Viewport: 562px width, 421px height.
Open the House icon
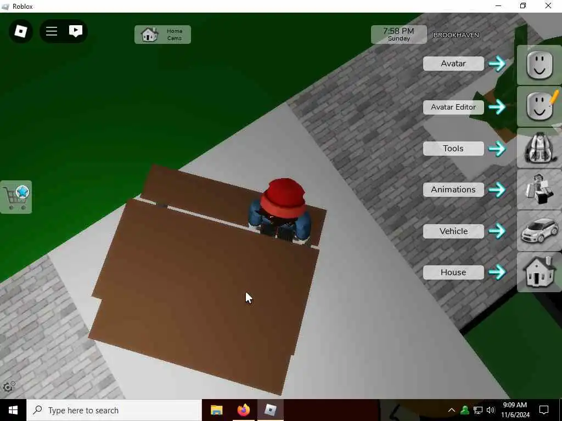pyautogui.click(x=539, y=272)
